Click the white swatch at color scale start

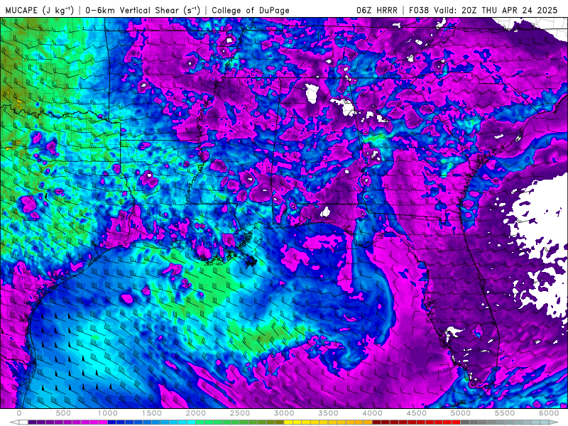[x=23, y=422]
